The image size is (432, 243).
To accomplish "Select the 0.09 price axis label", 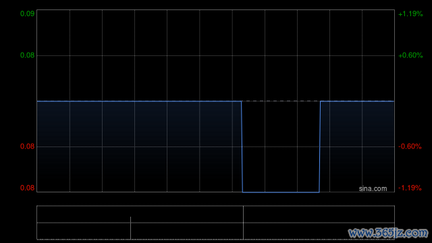I will tap(27, 13).
